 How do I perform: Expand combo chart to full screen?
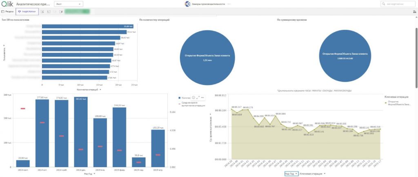pos(198,97)
